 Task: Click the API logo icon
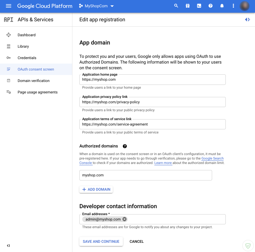tap(9, 19)
